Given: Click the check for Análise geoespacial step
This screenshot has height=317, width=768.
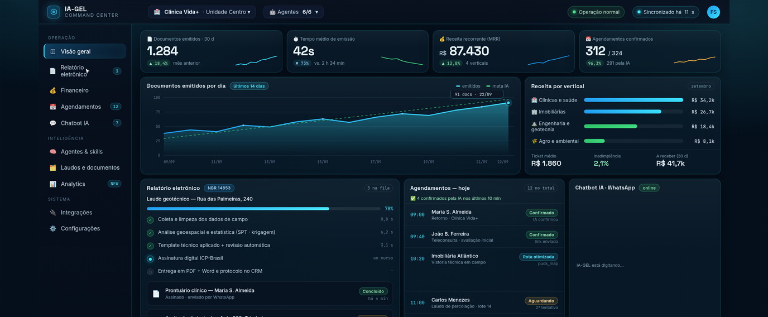Looking at the screenshot, I should pos(150,233).
